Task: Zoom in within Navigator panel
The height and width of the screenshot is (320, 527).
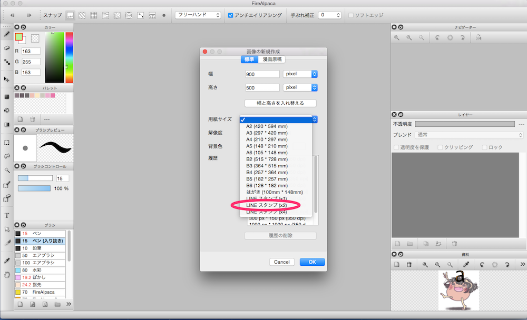Action: pos(397,37)
